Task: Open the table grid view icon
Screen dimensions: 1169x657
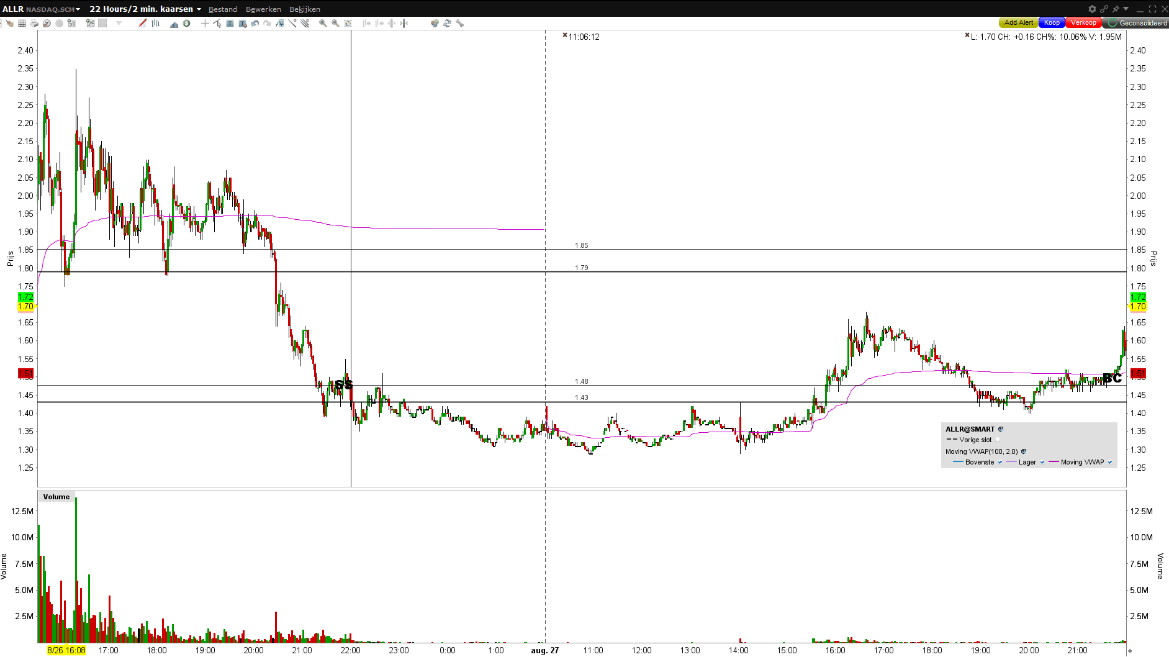Action: point(22,24)
